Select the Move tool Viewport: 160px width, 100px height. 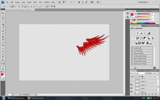coord(3,13)
